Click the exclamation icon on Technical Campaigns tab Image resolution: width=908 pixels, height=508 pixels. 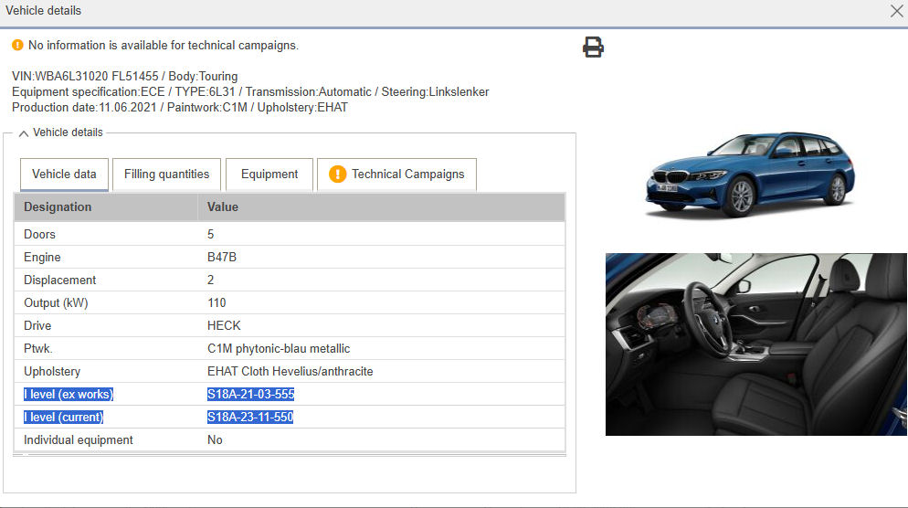(337, 174)
